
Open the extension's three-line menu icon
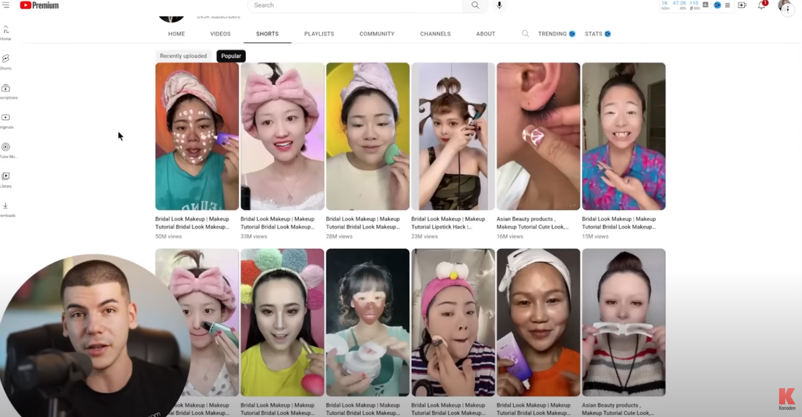727,5
